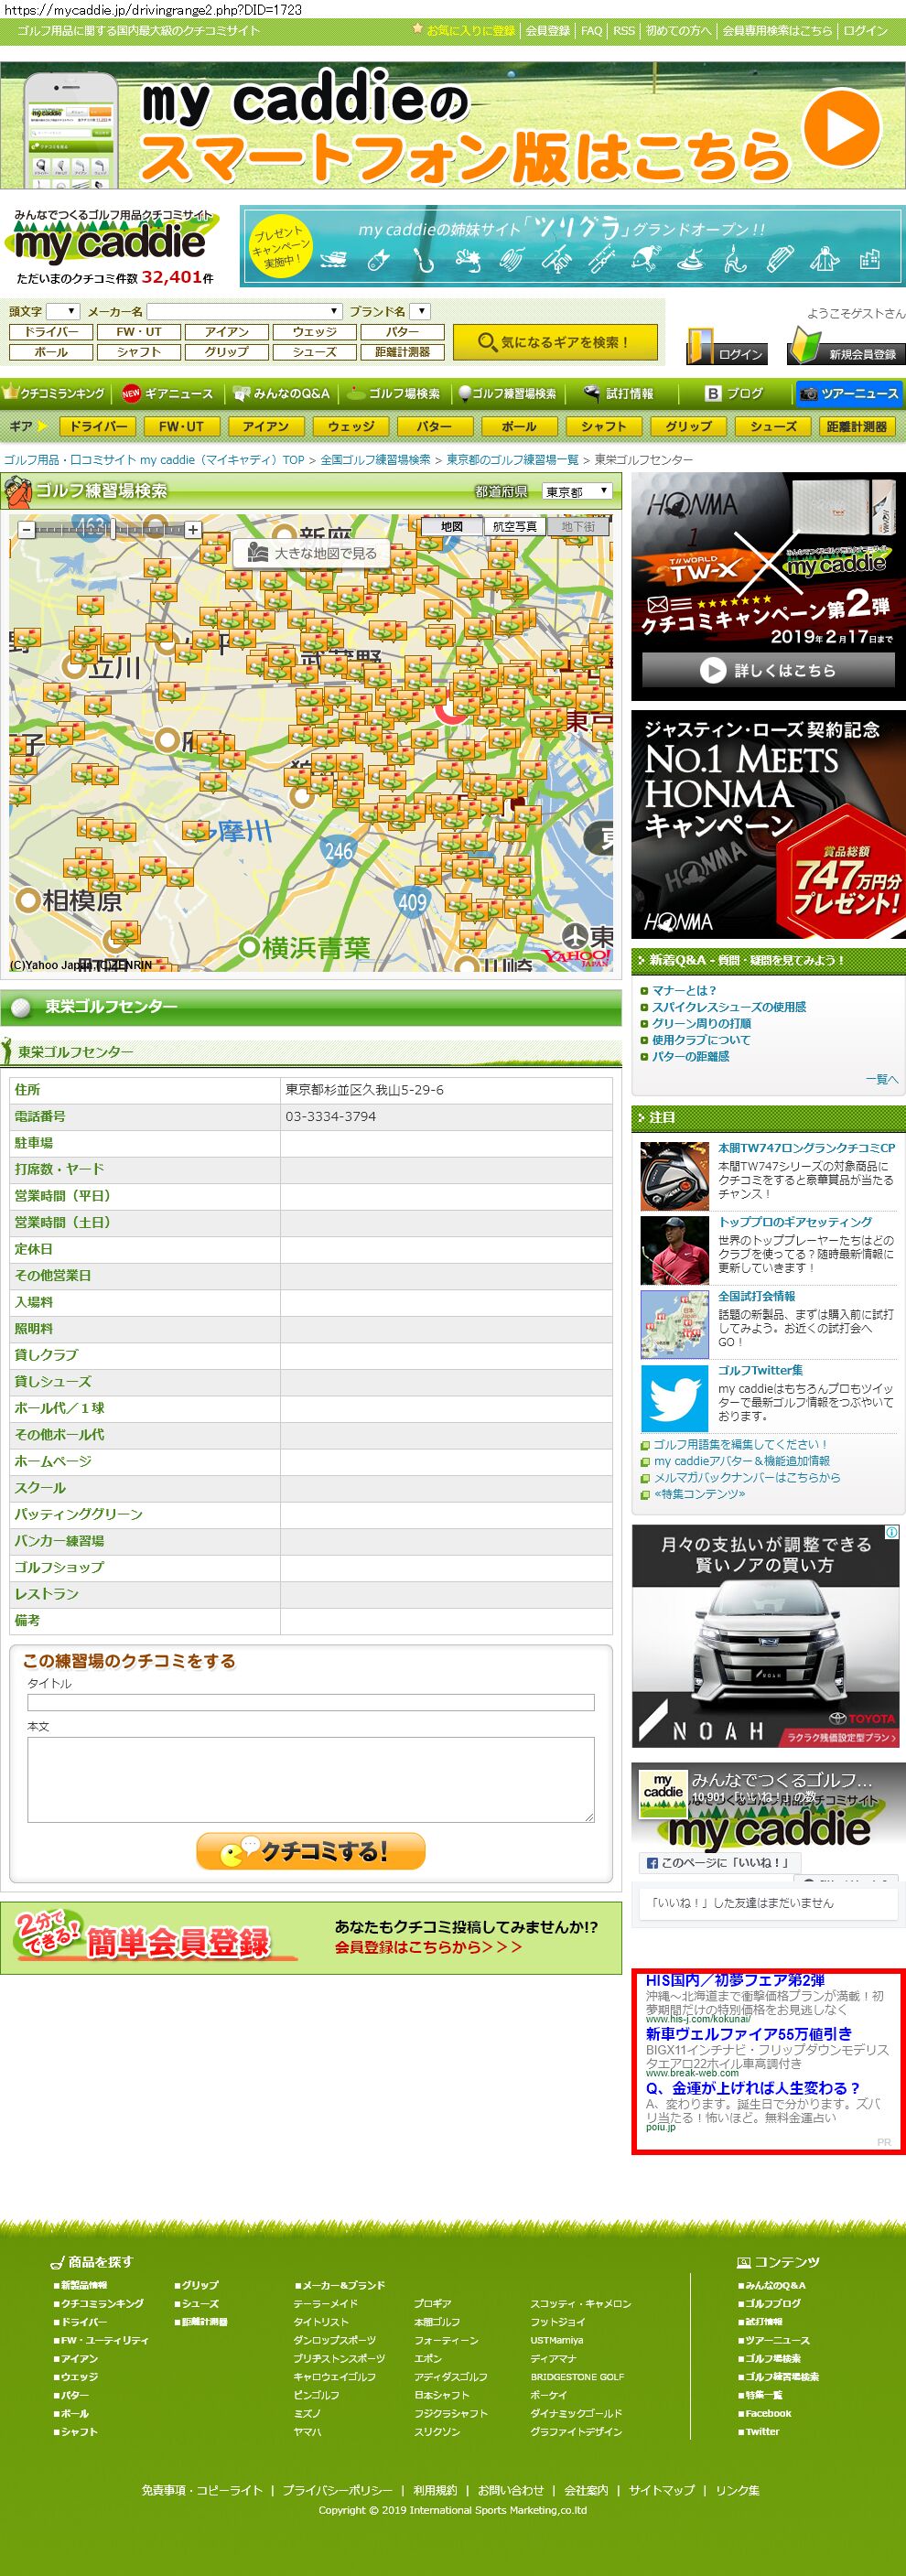Click the プライバシーポリシー footer link
The image size is (906, 2576).
pos(337,2490)
